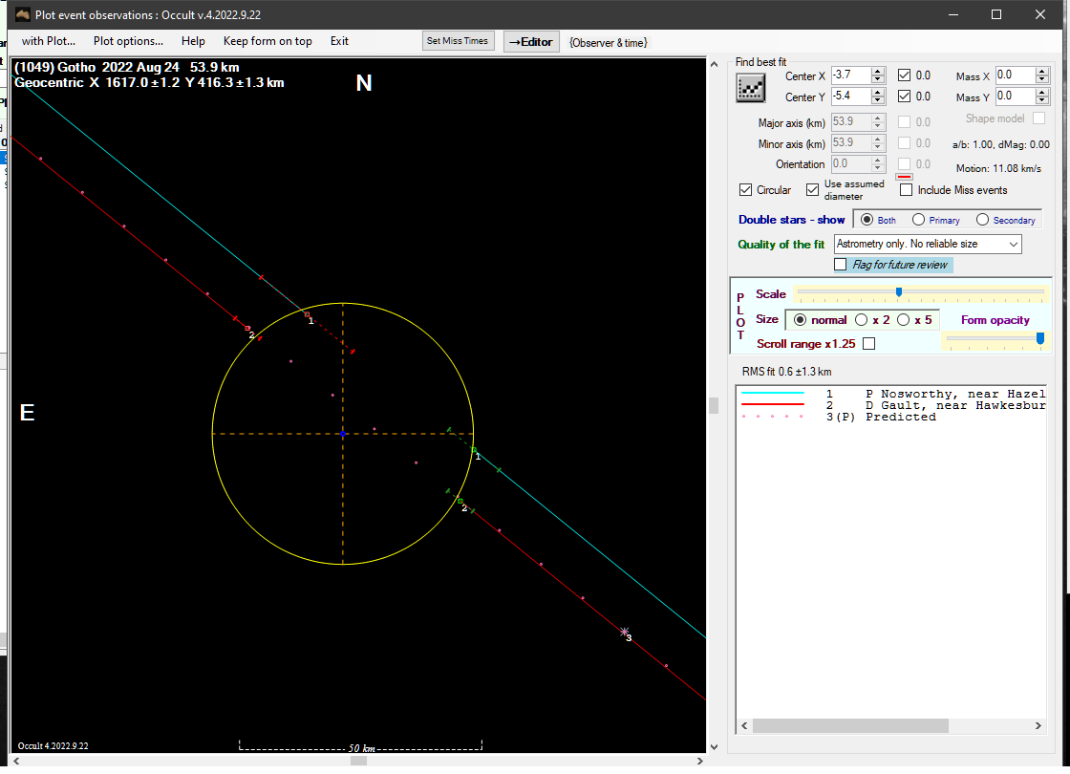
Task: Click the Exit menu item
Action: [x=339, y=41]
